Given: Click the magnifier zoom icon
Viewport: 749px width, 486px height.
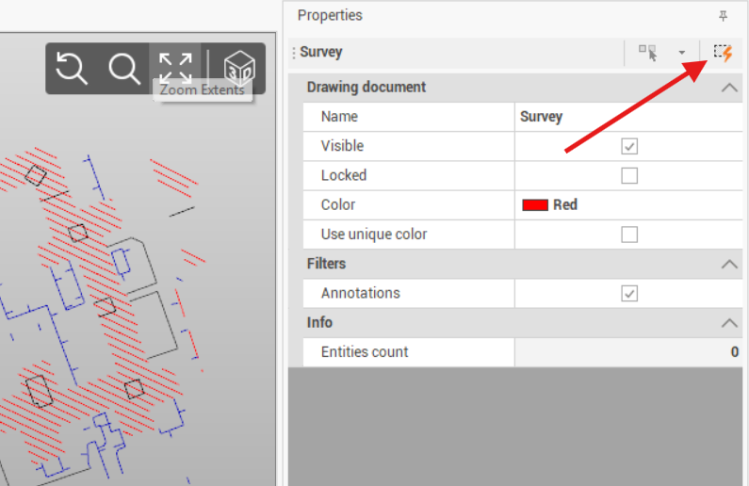Looking at the screenshot, I should point(123,68).
